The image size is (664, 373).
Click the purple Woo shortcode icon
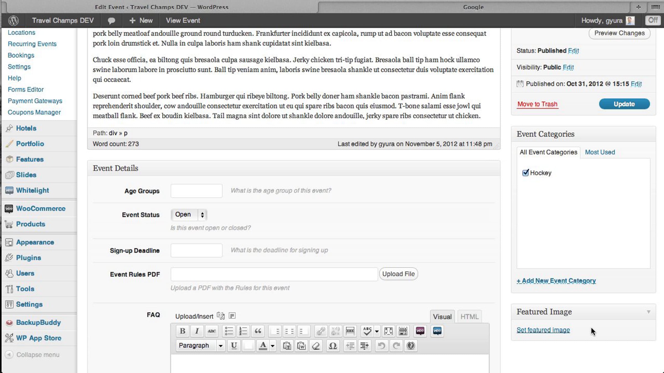coord(420,331)
